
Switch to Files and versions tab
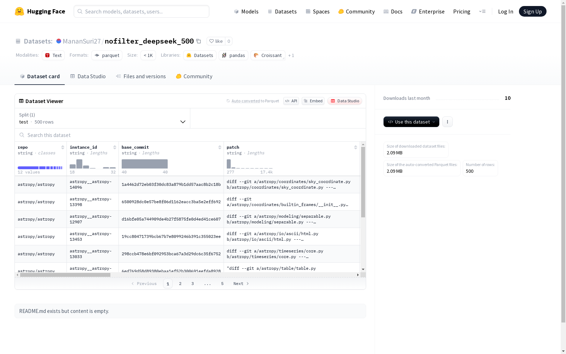click(141, 76)
